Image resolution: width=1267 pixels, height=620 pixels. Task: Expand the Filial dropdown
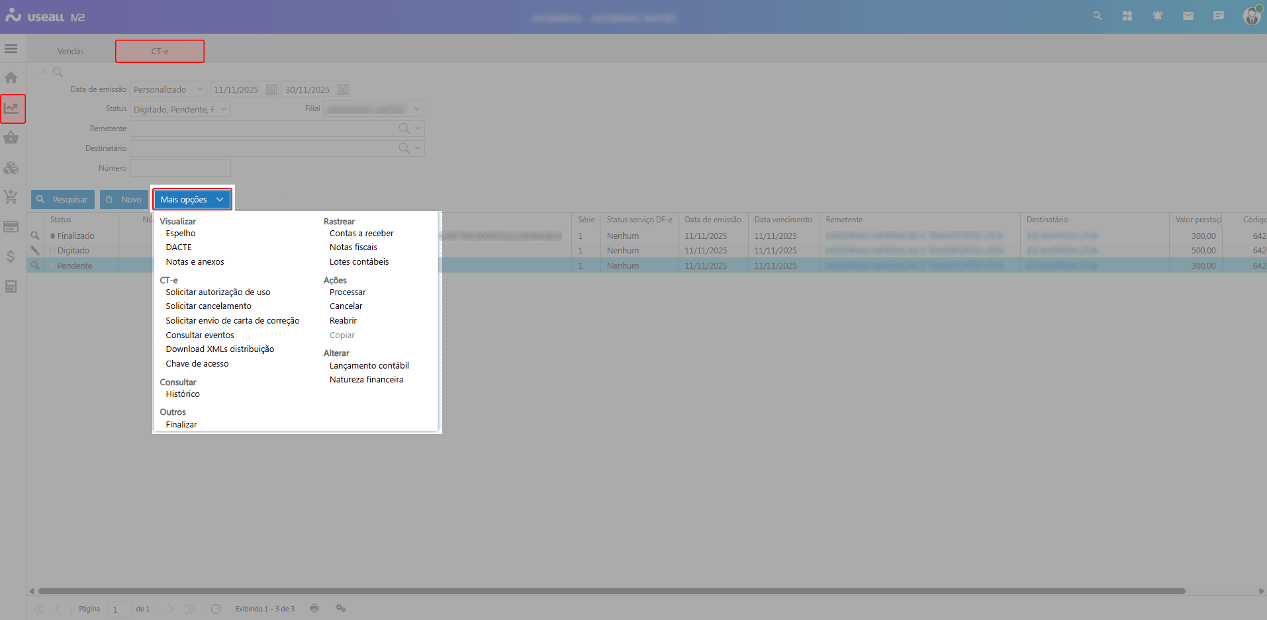[x=417, y=109]
